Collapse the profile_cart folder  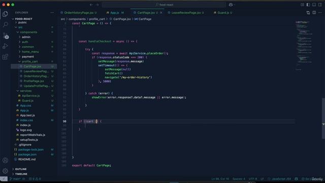click(x=29, y=62)
